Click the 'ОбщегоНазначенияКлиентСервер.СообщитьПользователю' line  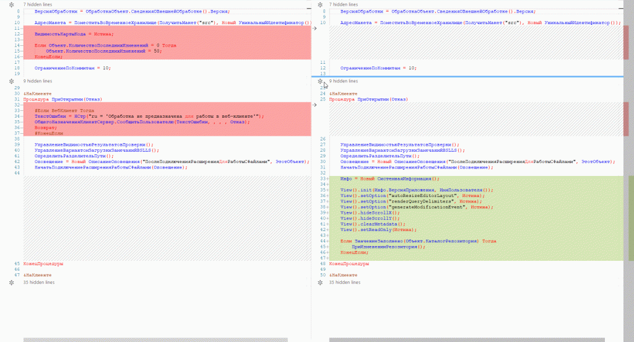pos(142,122)
